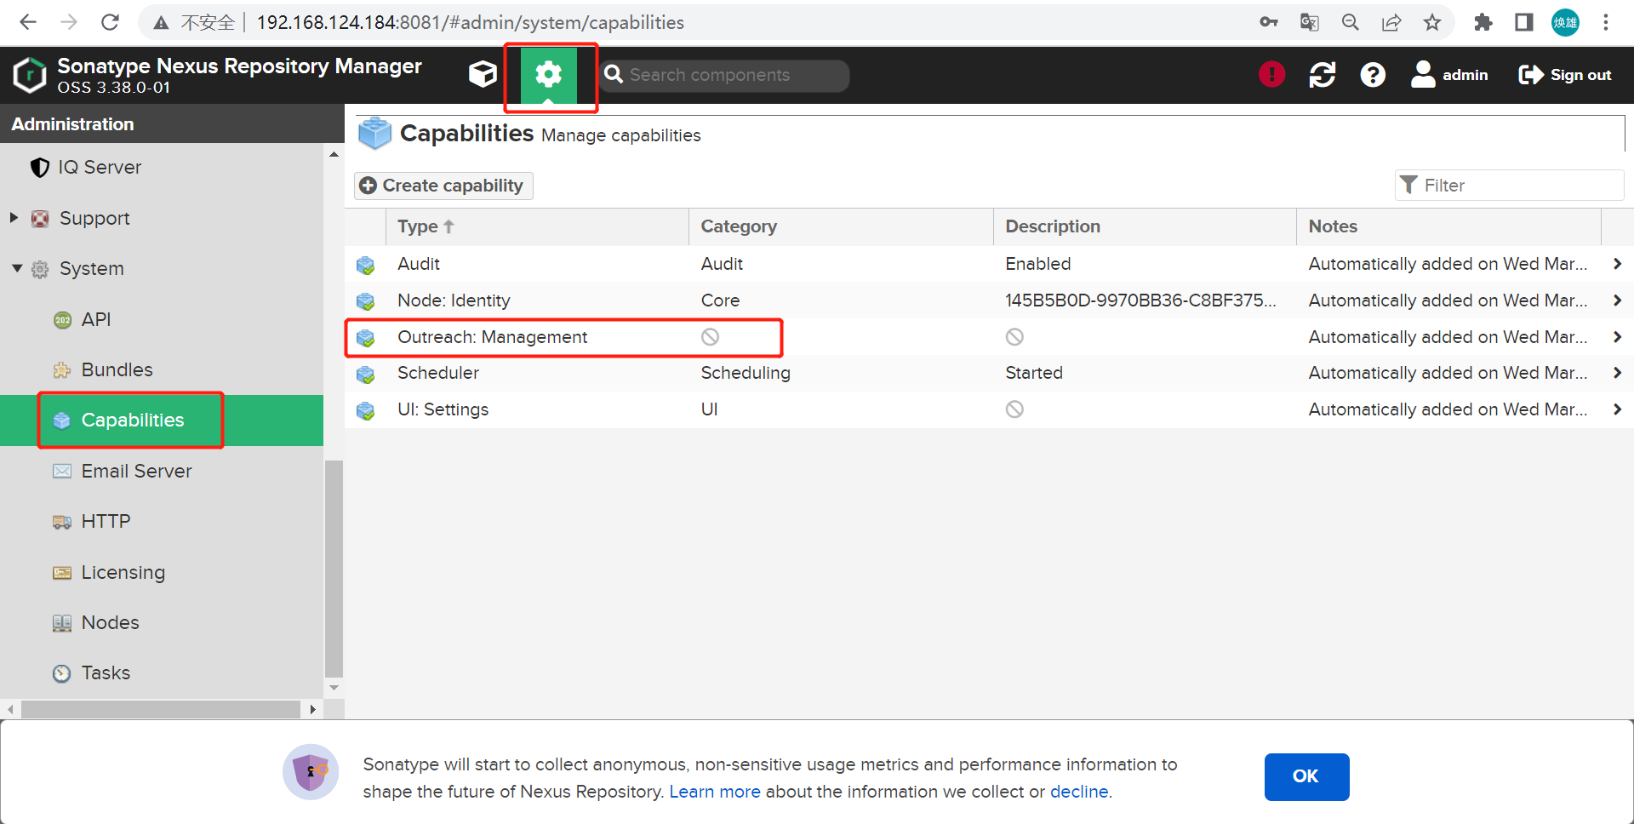1634x824 pixels.
Task: Click Create capability button
Action: click(x=443, y=186)
